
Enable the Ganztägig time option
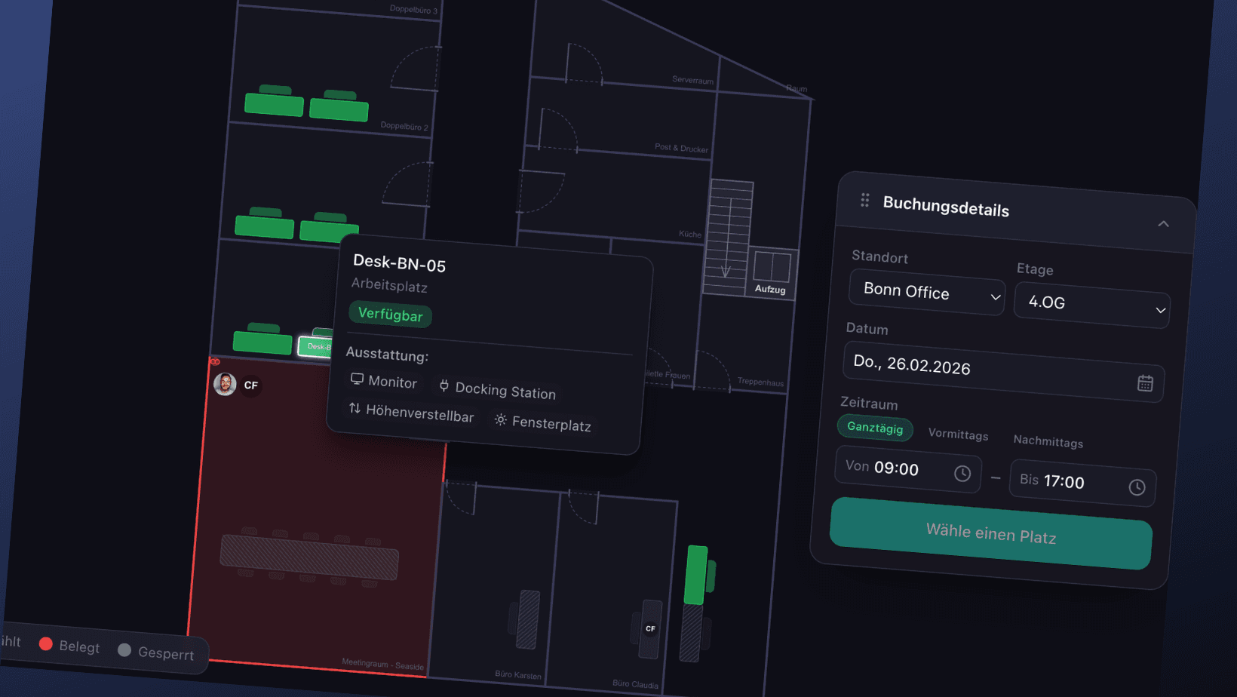pyautogui.click(x=875, y=428)
